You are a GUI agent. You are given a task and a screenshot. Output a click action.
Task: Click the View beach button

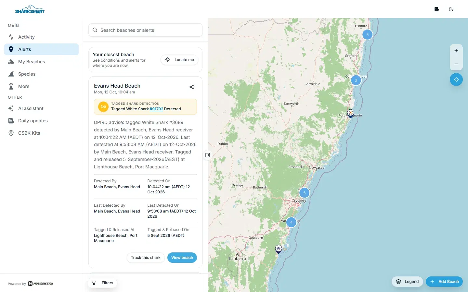pos(182,258)
